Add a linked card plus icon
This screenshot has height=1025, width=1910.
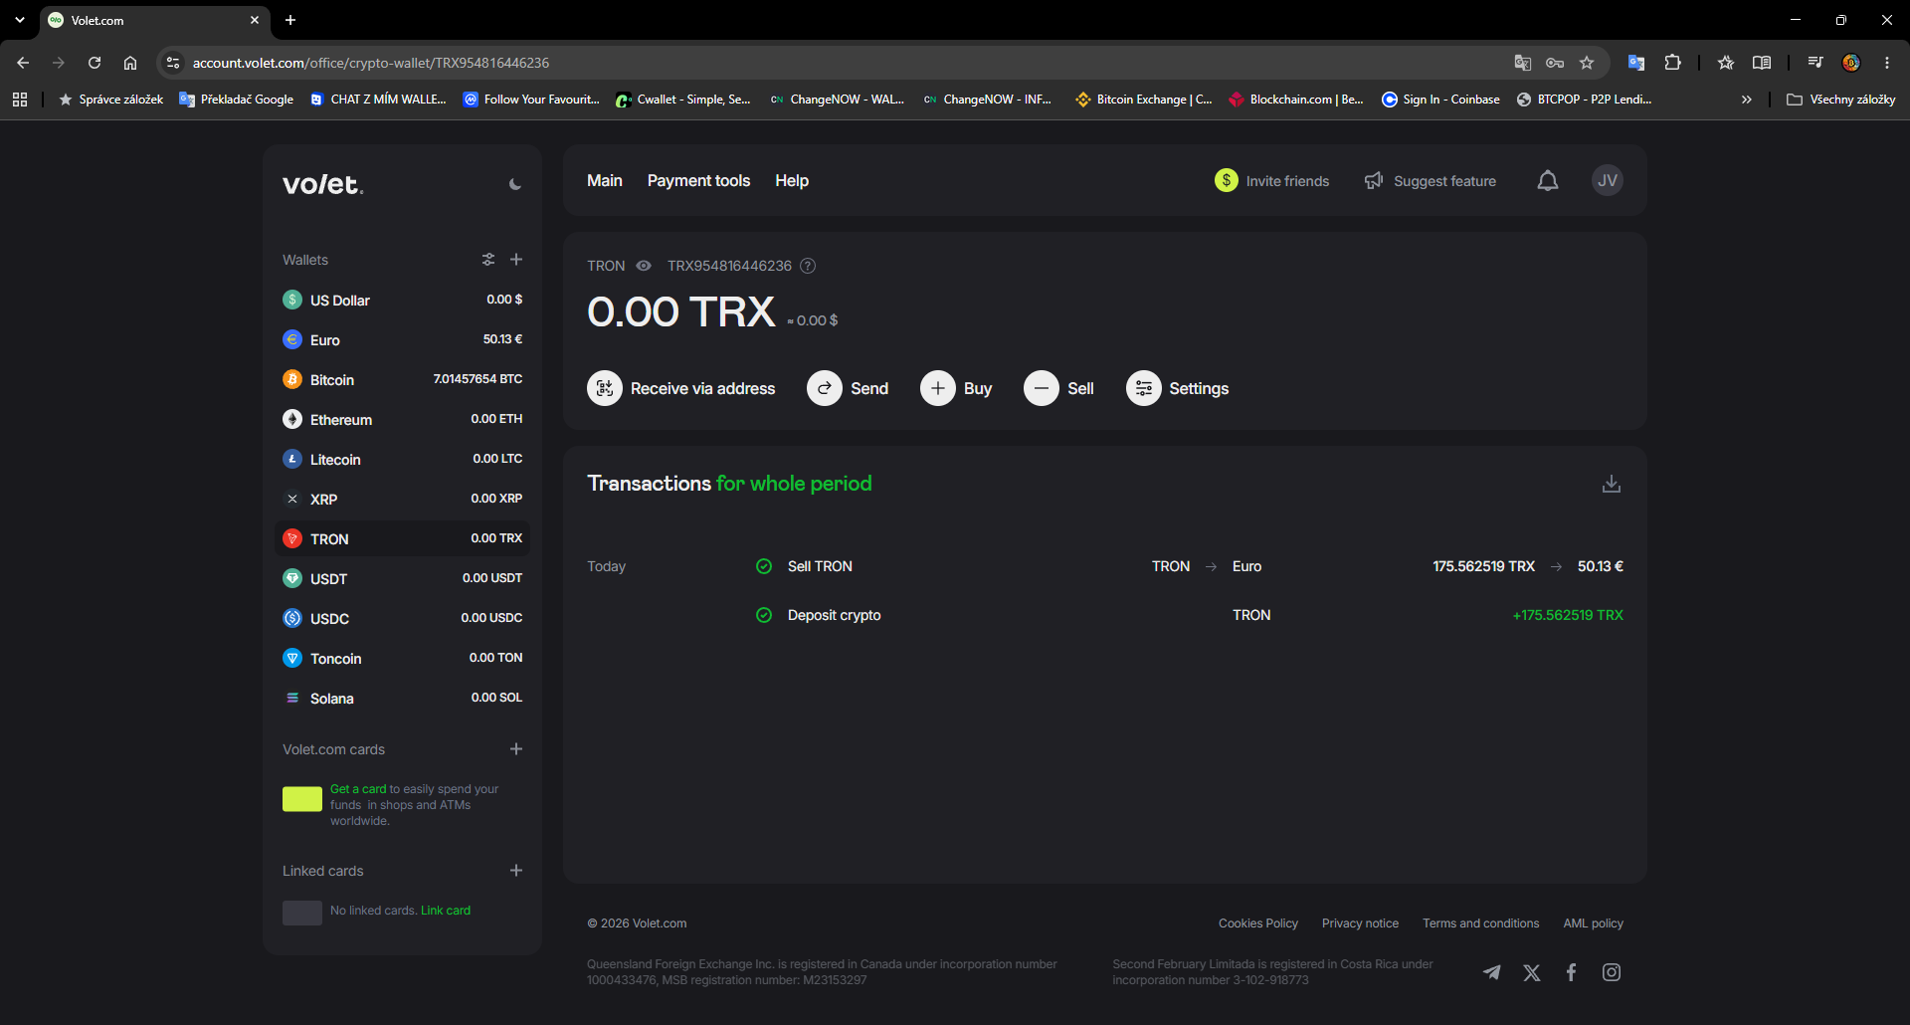coord(516,871)
